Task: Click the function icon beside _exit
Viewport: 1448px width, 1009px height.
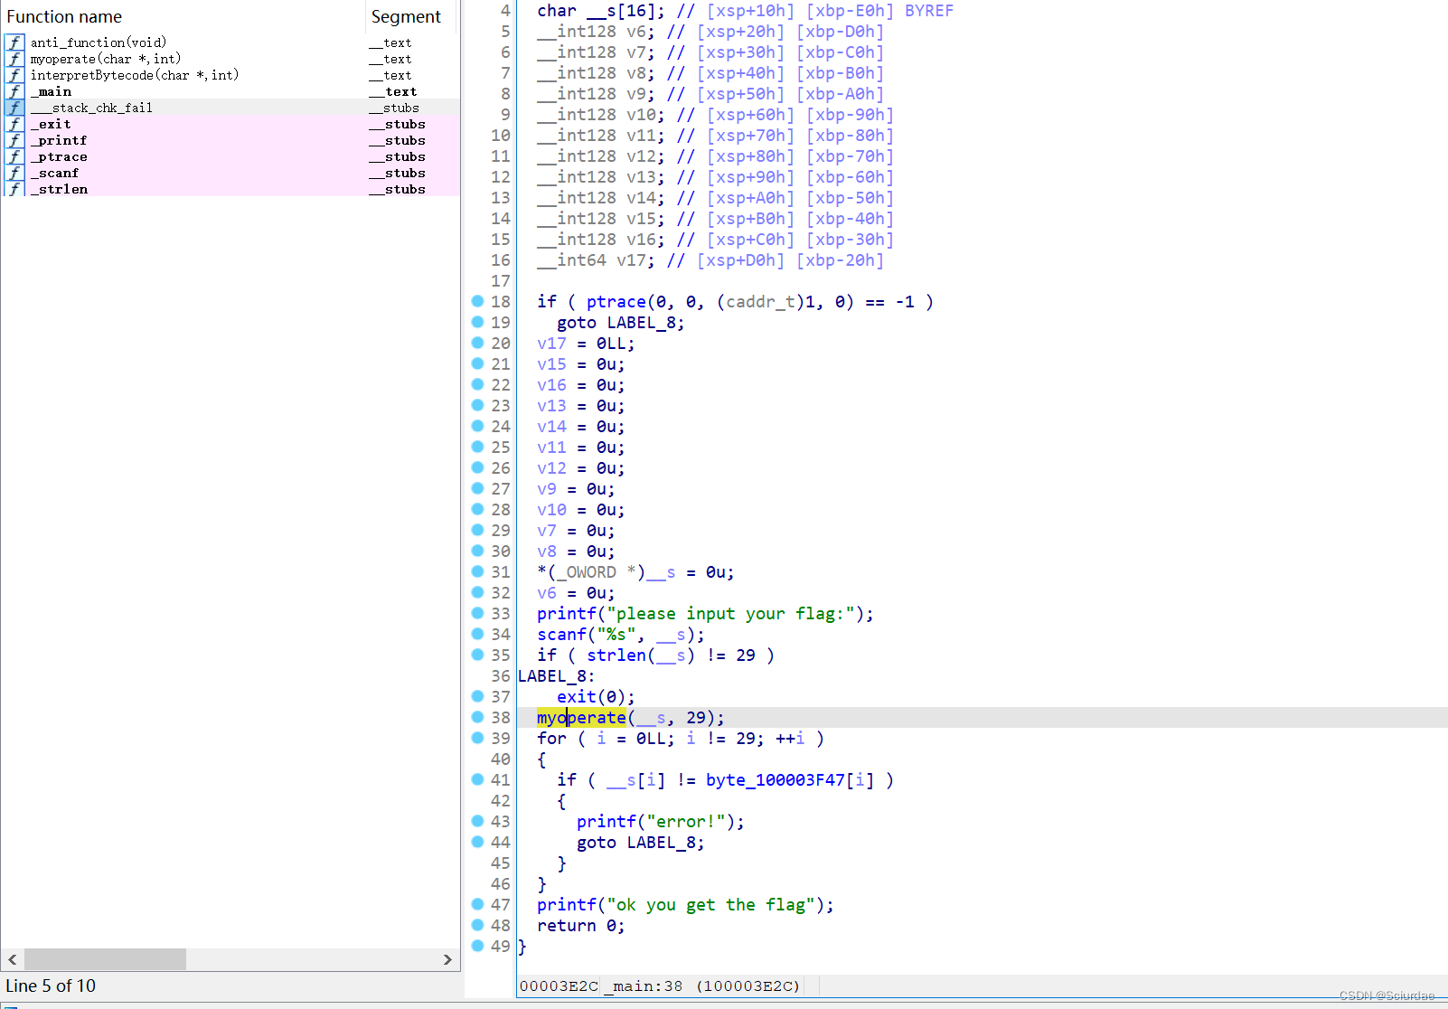Action: coord(14,124)
